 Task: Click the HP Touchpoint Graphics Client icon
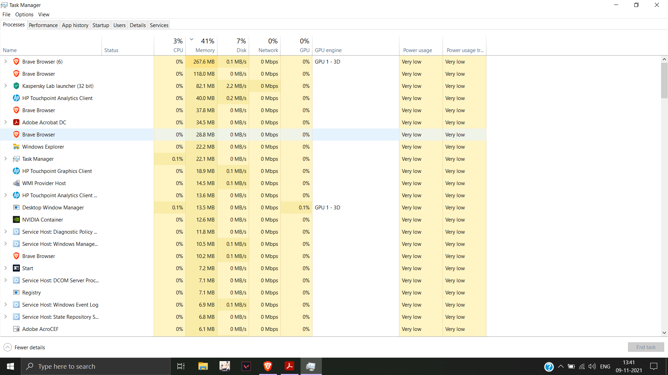click(x=16, y=171)
